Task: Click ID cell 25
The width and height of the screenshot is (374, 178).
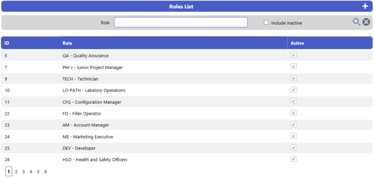Action: tap(7, 148)
